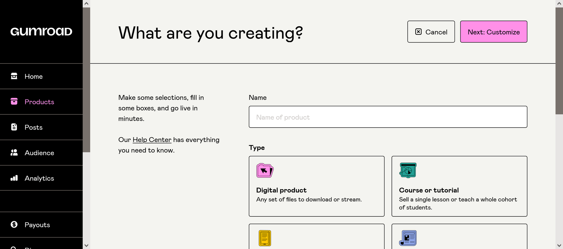
Task: Go to the Posts section
Action: tap(41, 127)
